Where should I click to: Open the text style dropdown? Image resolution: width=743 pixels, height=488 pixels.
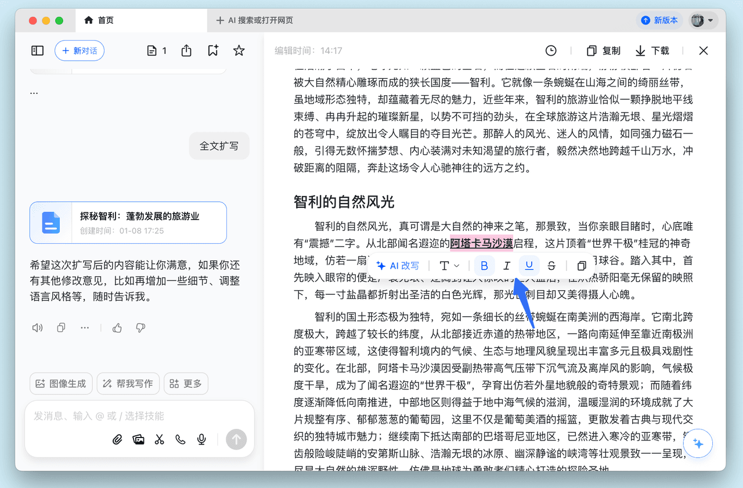point(449,266)
